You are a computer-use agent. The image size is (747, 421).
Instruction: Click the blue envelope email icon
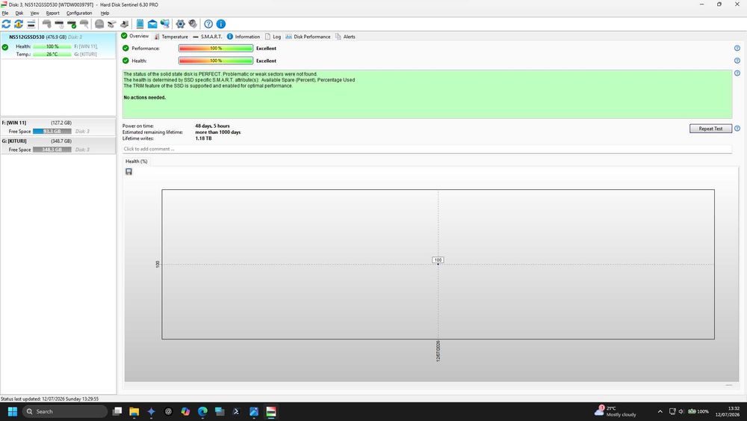152,24
